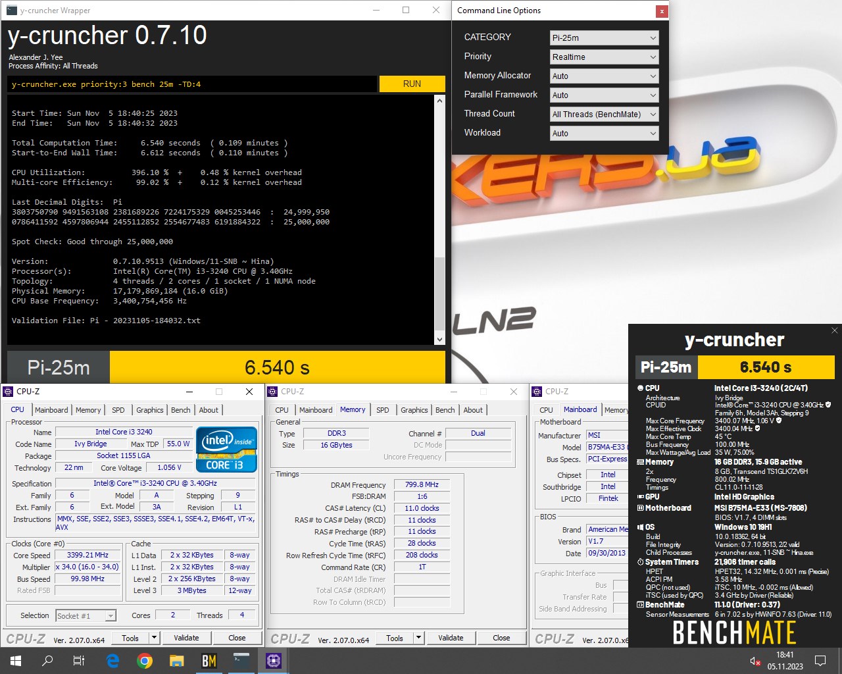Image resolution: width=842 pixels, height=674 pixels.
Task: Select CPU tab in the Mainboard CPU-Z window
Action: pos(546,410)
